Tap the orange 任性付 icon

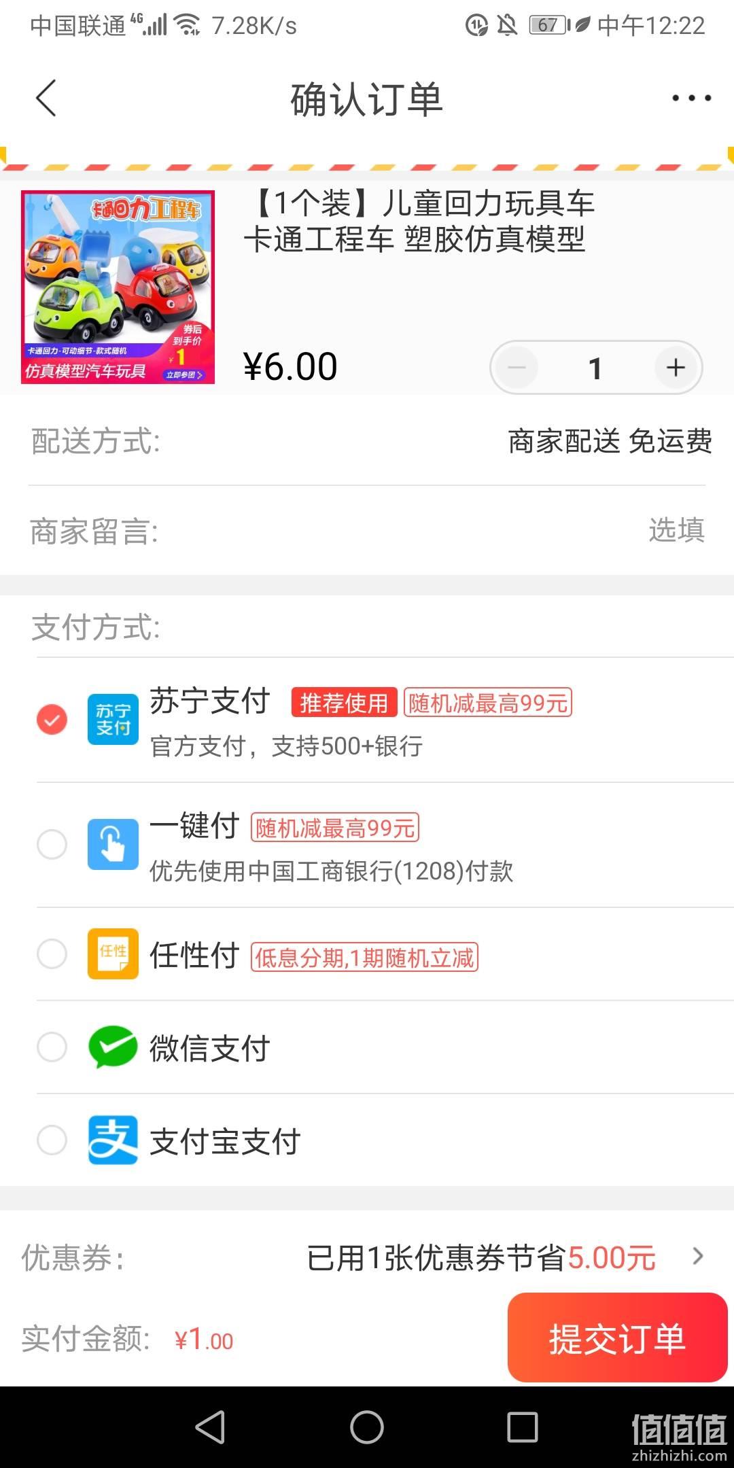(113, 954)
